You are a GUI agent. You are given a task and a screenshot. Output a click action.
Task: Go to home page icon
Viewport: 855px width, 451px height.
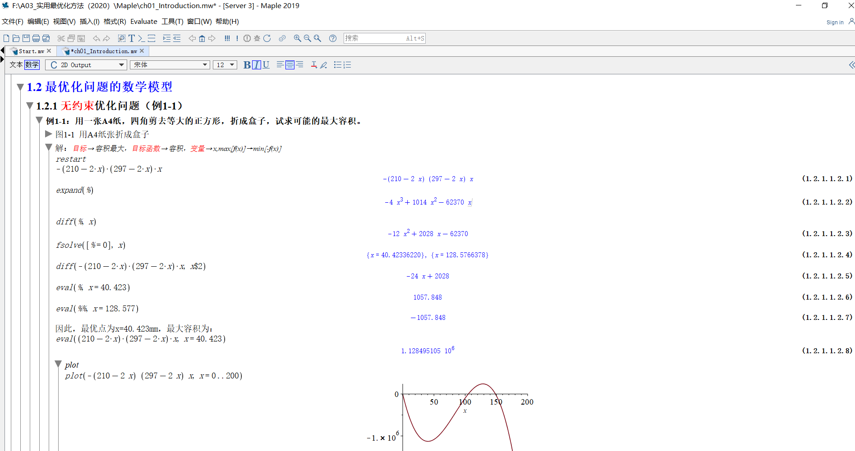(x=202, y=38)
